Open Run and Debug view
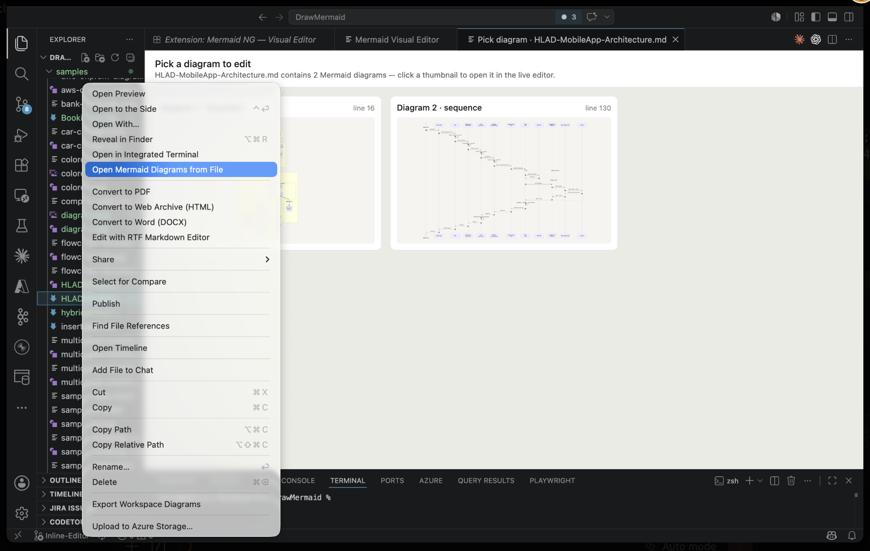Screen dimensions: 870x551 22,135
